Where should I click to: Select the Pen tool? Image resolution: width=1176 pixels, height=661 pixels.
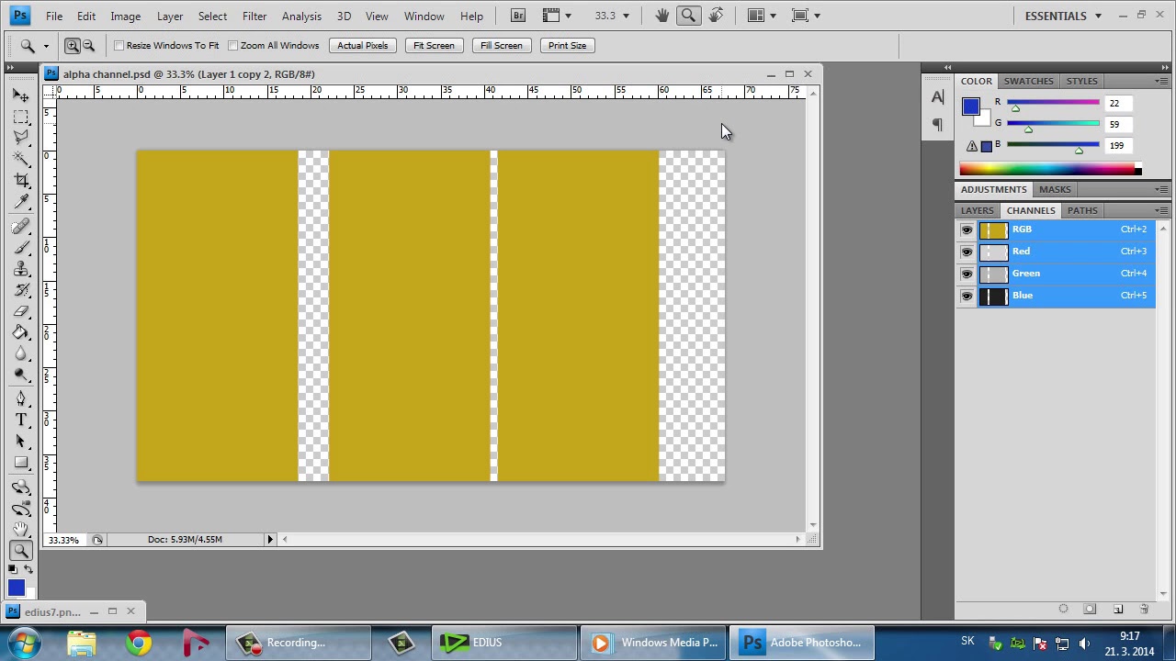[x=21, y=398]
